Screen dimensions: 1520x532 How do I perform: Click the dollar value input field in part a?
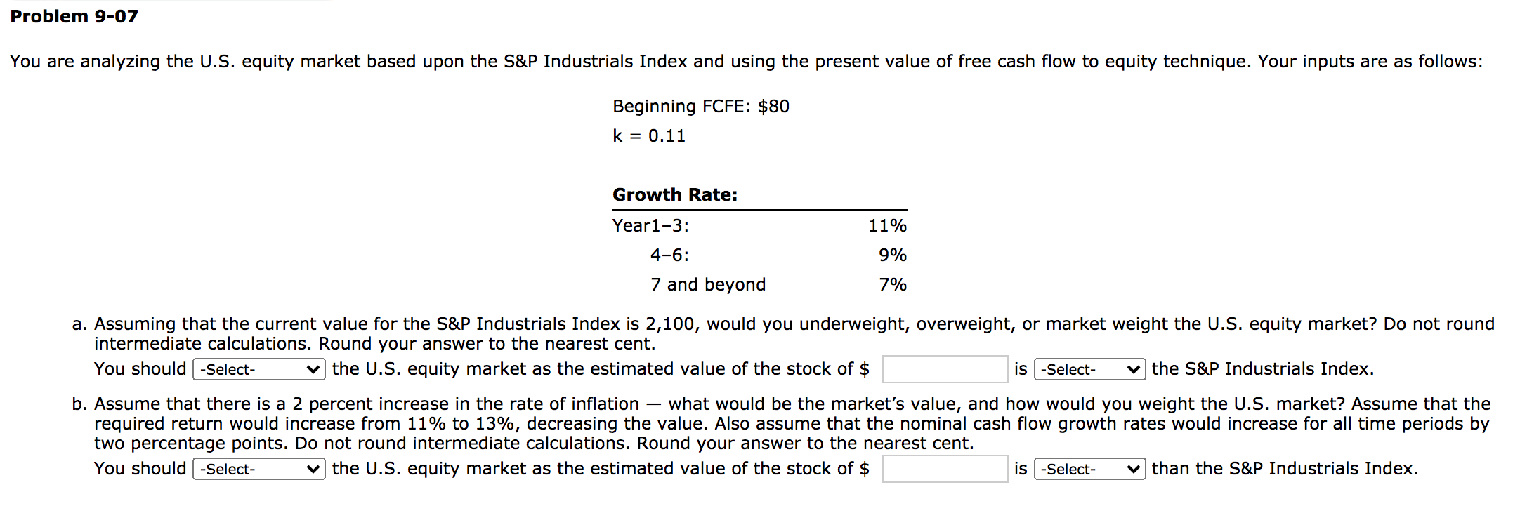pos(945,368)
